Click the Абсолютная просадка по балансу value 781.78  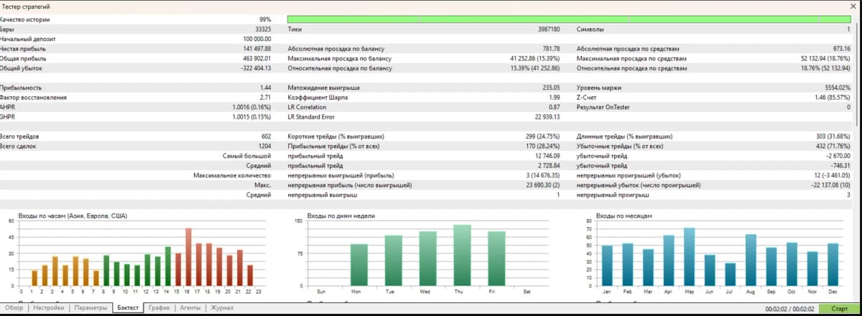coord(552,49)
